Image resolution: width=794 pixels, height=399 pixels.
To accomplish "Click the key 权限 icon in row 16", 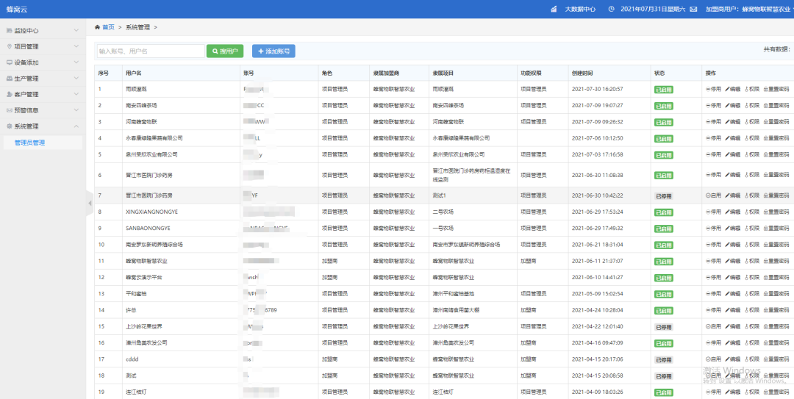I will click(x=746, y=343).
